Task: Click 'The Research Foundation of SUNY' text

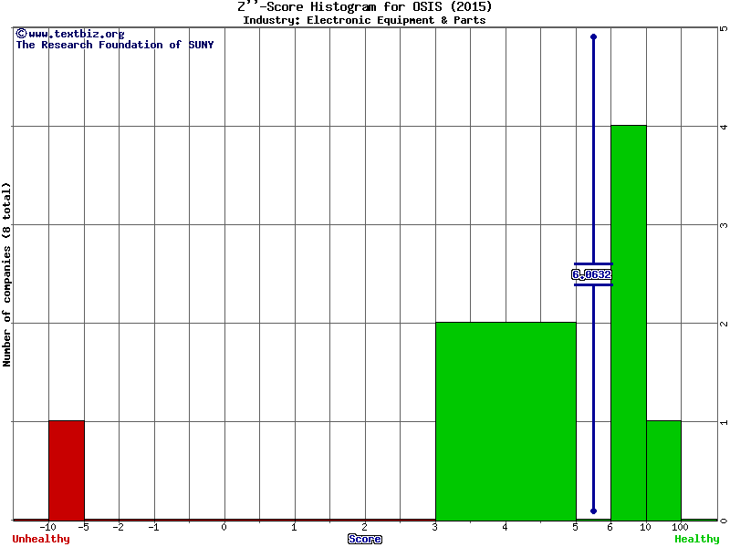Action: click(115, 45)
